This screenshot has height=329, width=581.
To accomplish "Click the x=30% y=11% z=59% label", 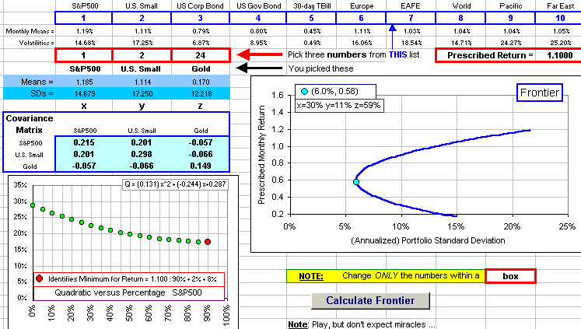I will tap(339, 105).
